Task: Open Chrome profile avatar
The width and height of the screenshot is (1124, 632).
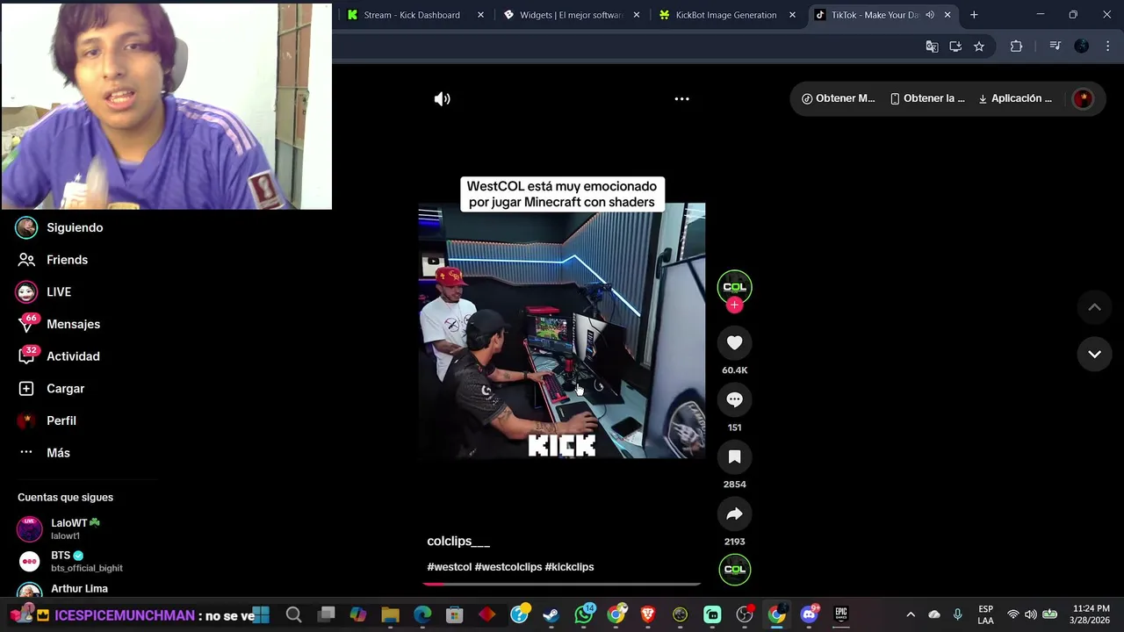Action: click(x=1082, y=47)
